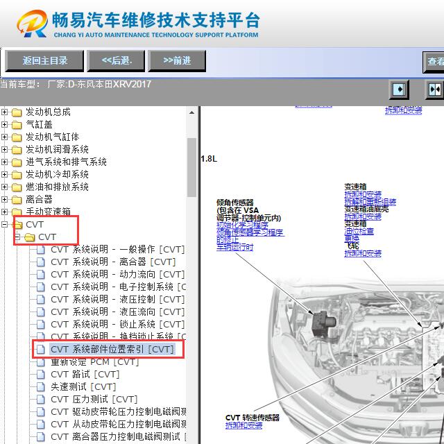The image size is (444, 444).
Task: Open 拆解和重新组装 link under 变速箱
Action: click(x=370, y=202)
